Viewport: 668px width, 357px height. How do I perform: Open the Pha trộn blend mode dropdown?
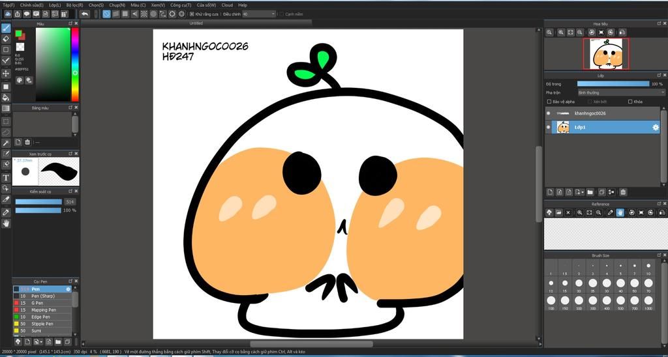coord(621,93)
